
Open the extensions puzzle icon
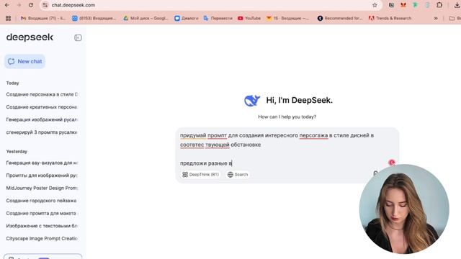click(x=439, y=5)
